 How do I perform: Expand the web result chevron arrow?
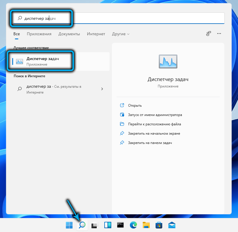[x=102, y=89]
